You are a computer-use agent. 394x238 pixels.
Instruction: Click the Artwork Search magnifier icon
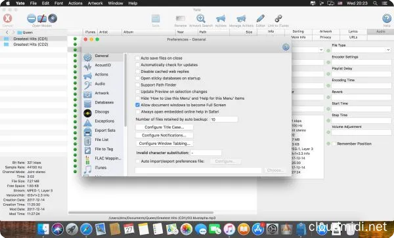(201, 18)
